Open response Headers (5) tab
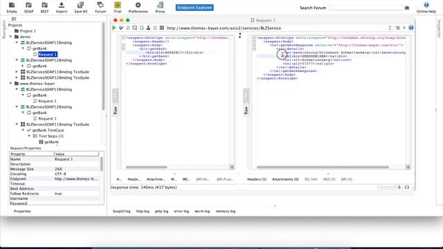The image size is (443, 249). (257, 179)
